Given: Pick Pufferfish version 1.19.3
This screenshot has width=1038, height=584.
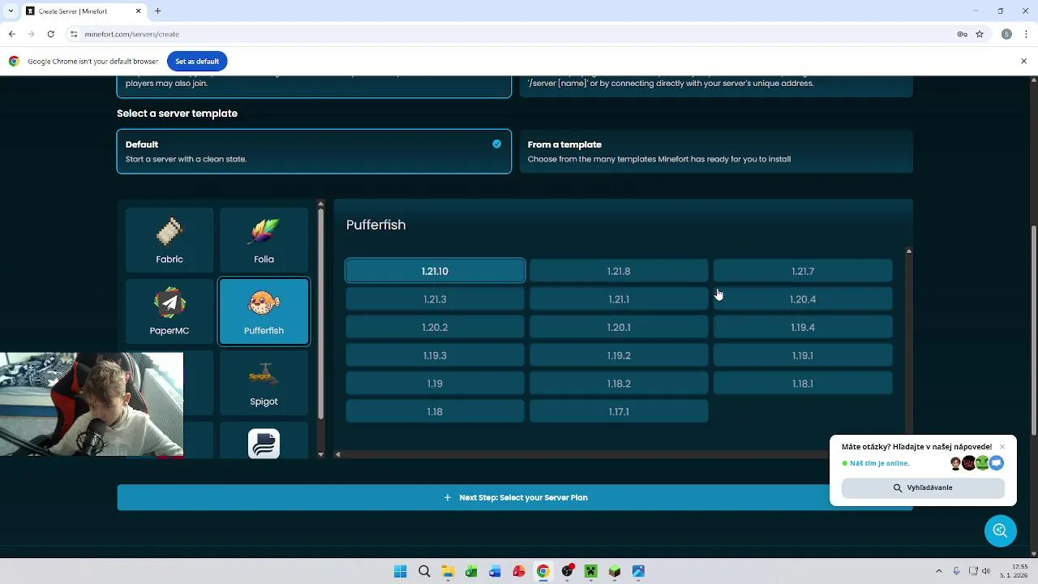Looking at the screenshot, I should pyautogui.click(x=435, y=355).
